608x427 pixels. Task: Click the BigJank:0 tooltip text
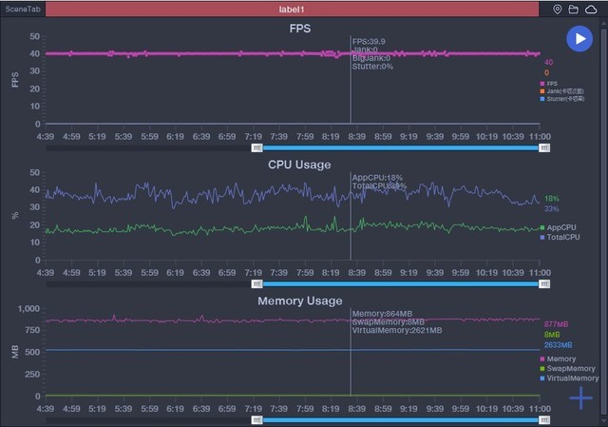click(x=371, y=58)
